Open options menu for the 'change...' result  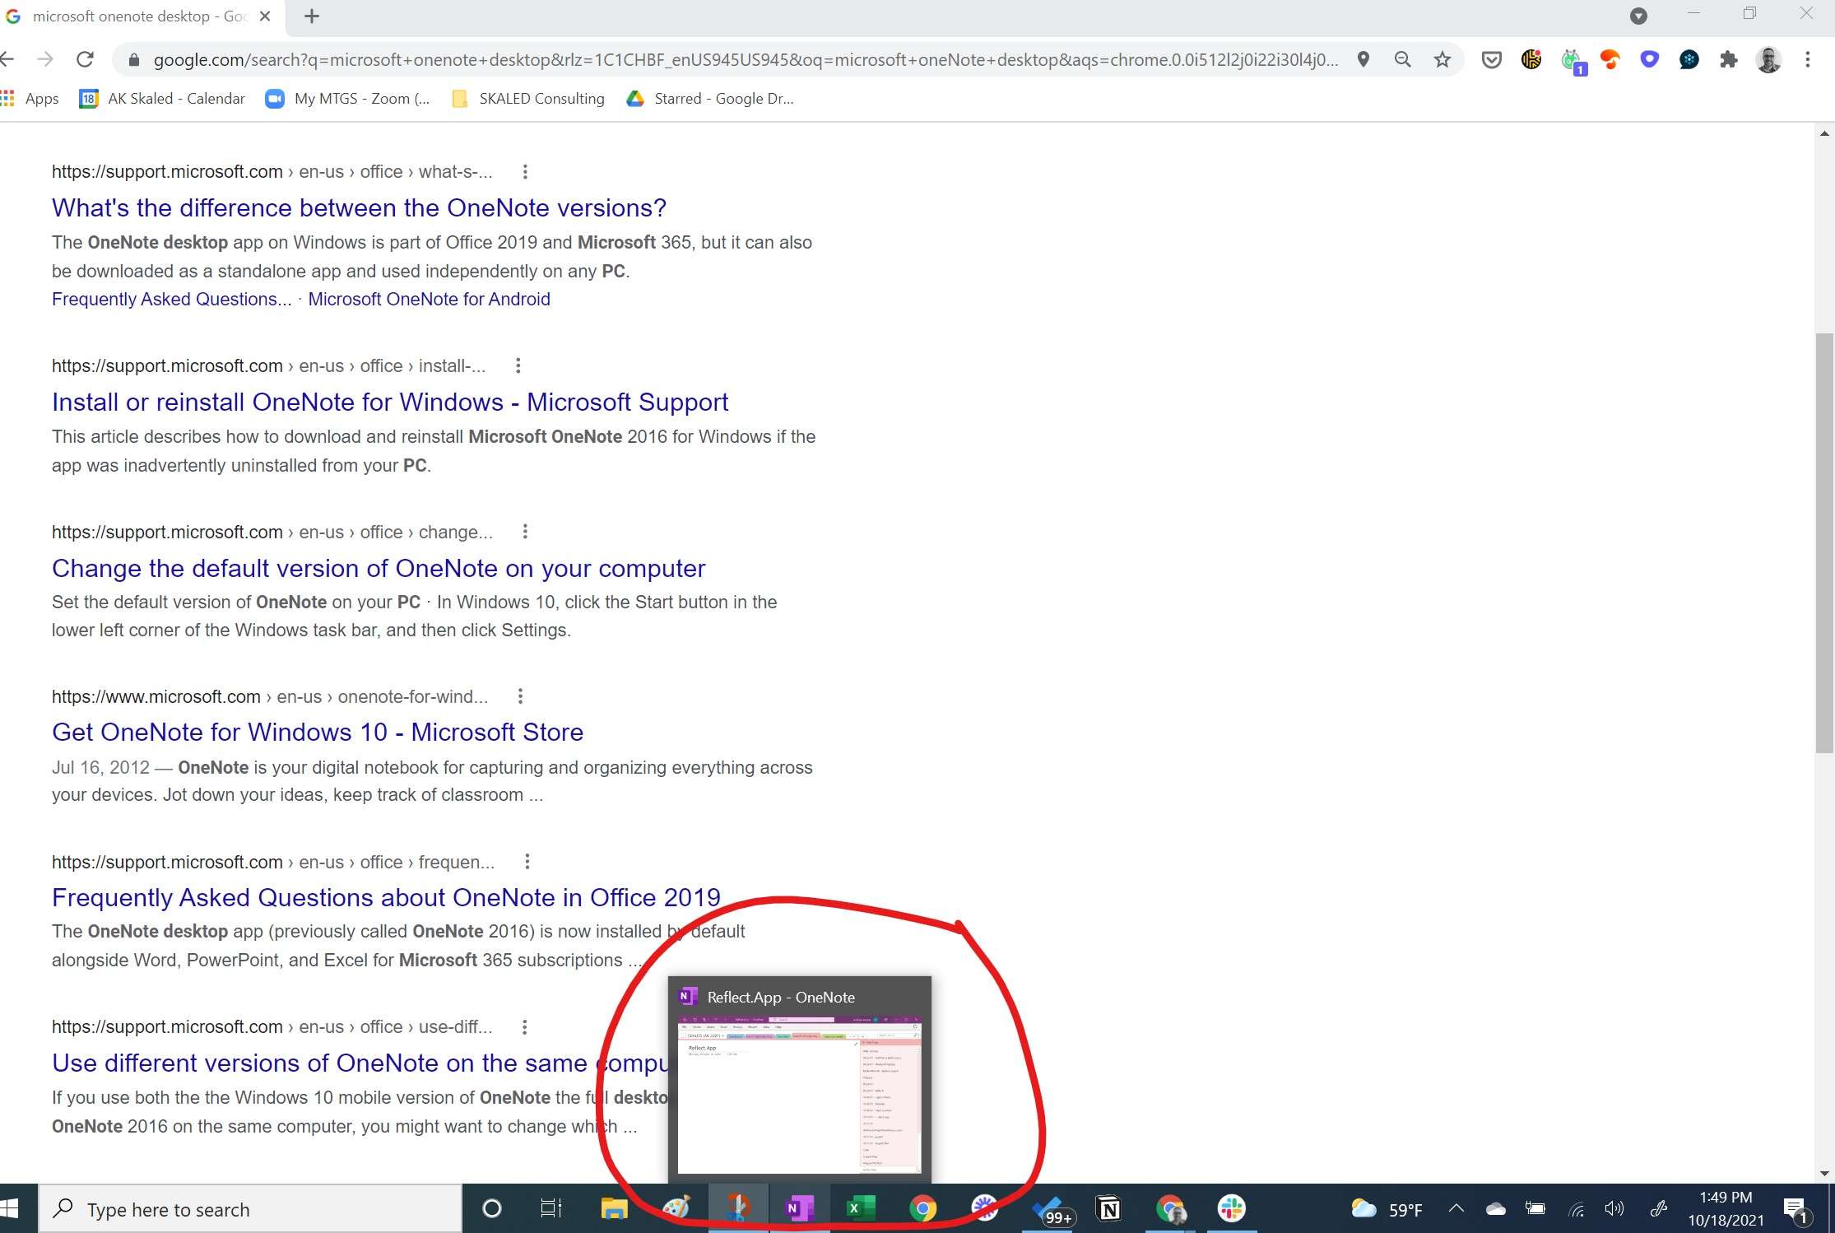click(x=525, y=532)
